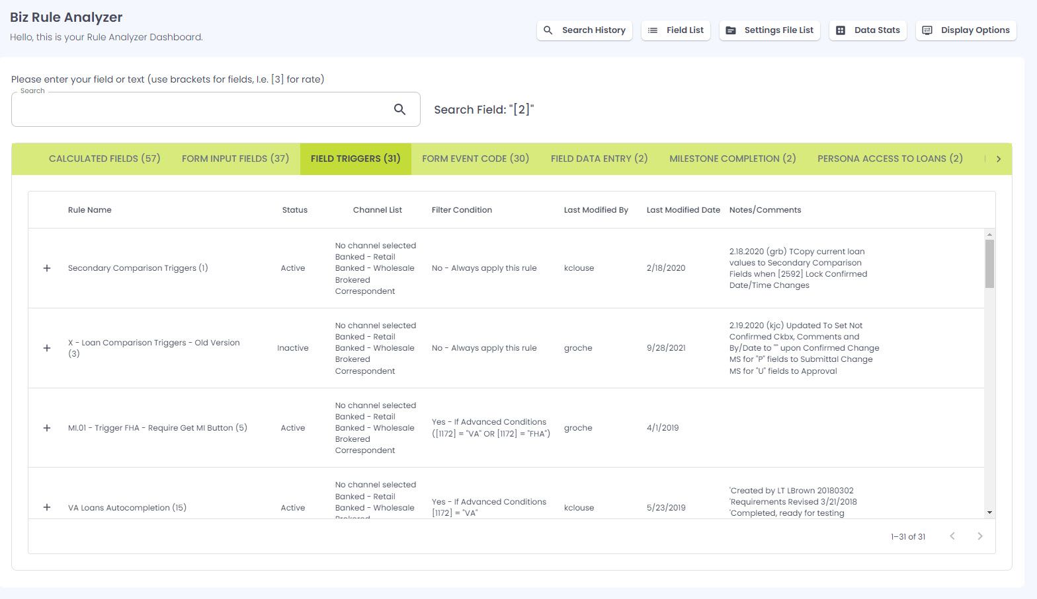Click the right chevron to show more tabs
Screen dimensions: 1037x599
point(999,159)
